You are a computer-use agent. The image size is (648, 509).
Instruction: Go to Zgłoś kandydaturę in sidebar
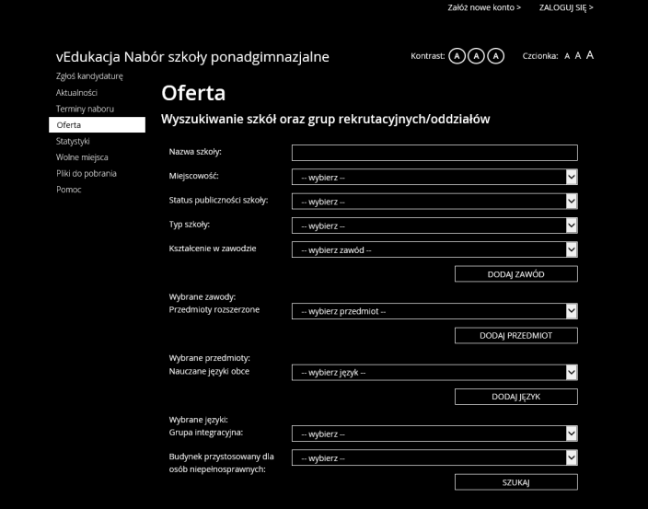coord(89,76)
